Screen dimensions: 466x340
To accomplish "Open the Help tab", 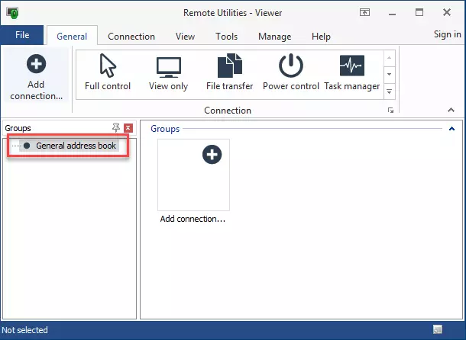I will pyautogui.click(x=321, y=36).
